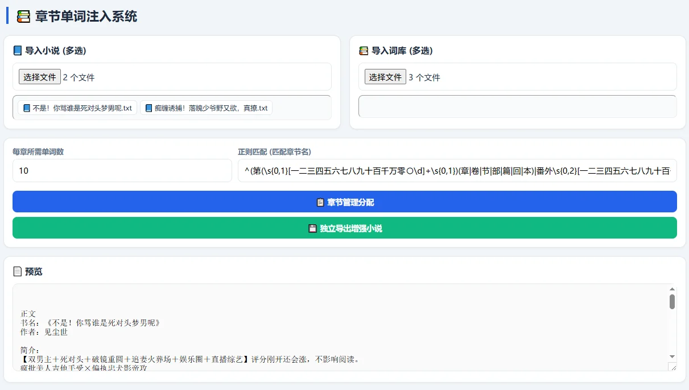
Task: Click the stacked books icon in the page header
Action: (22, 17)
